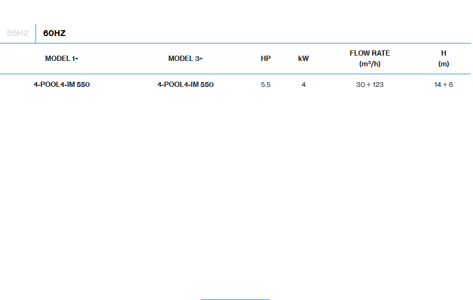Click the 4 kW value cell
473x300 pixels.
pyautogui.click(x=303, y=85)
